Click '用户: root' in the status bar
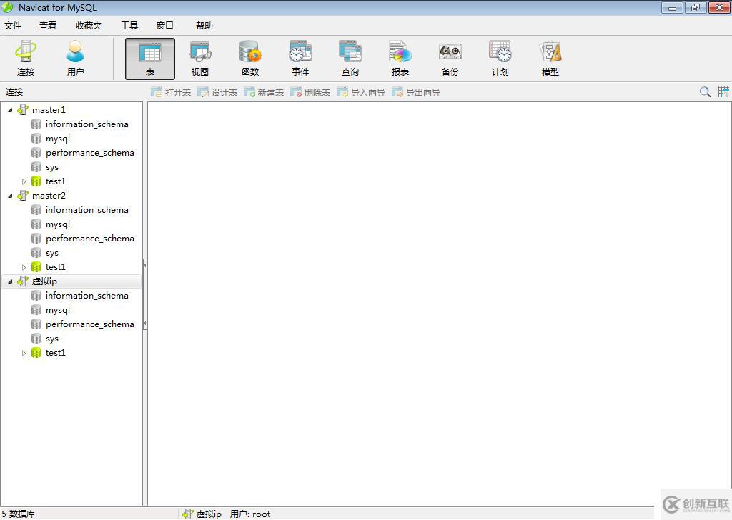The image size is (732, 520). (250, 514)
